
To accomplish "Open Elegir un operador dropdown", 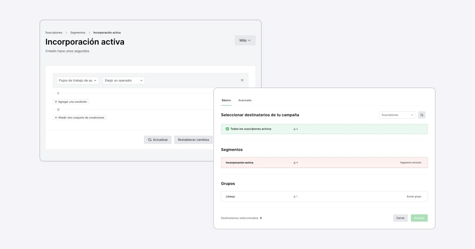I will click(x=124, y=80).
